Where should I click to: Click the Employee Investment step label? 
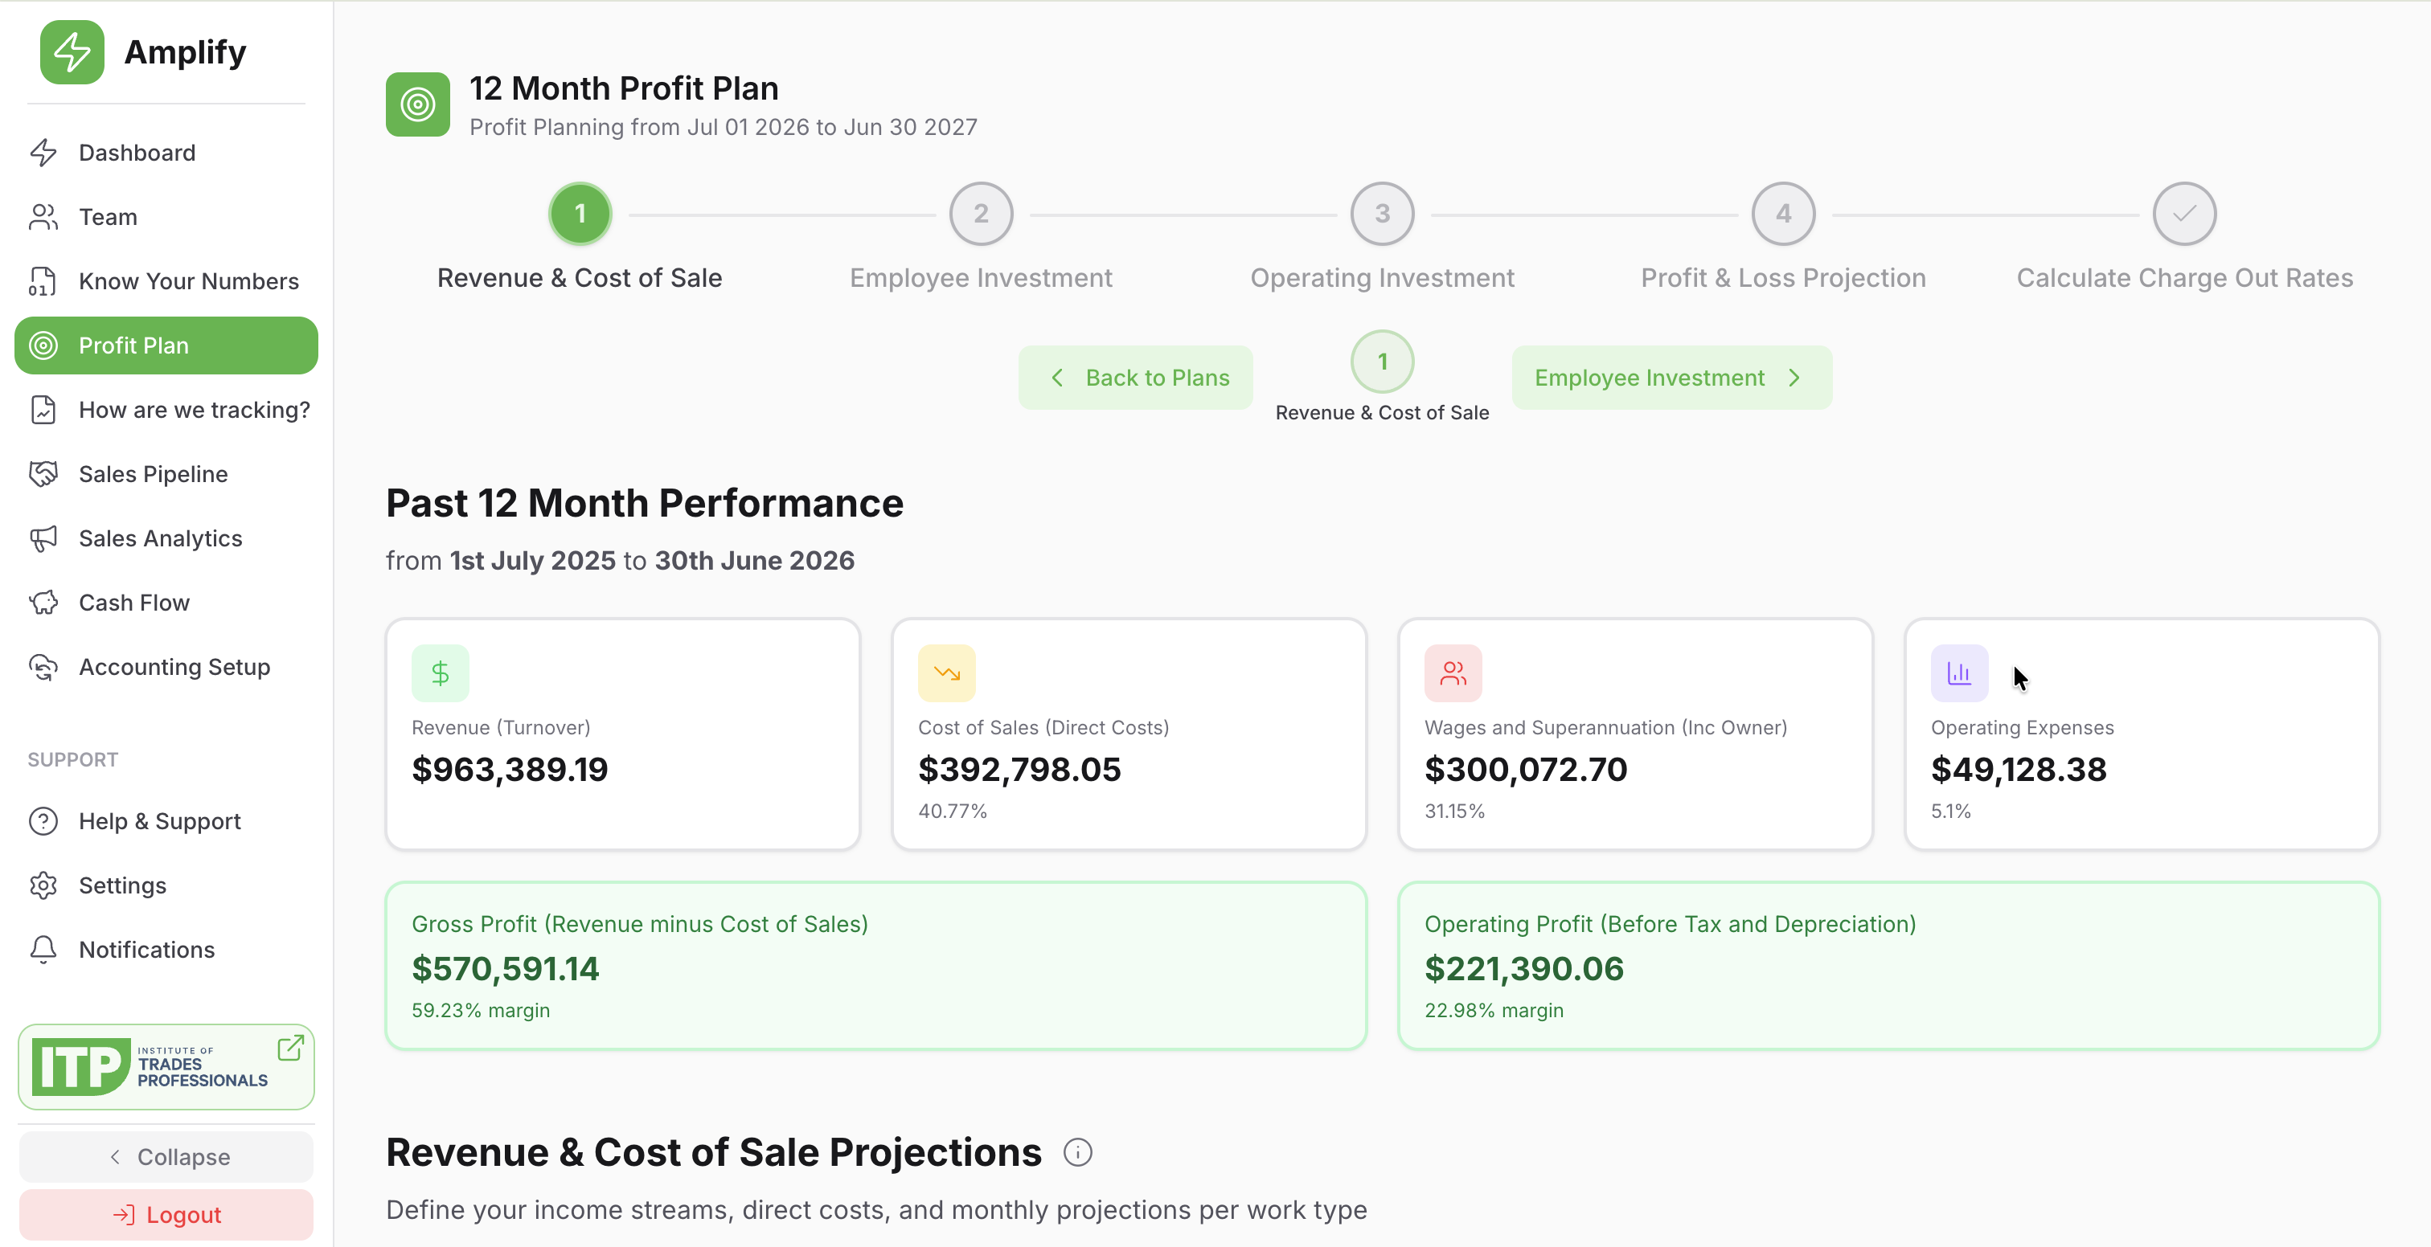click(982, 278)
